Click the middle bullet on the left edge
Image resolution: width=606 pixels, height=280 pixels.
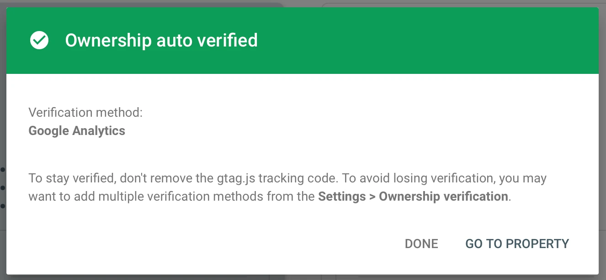(x=2, y=188)
